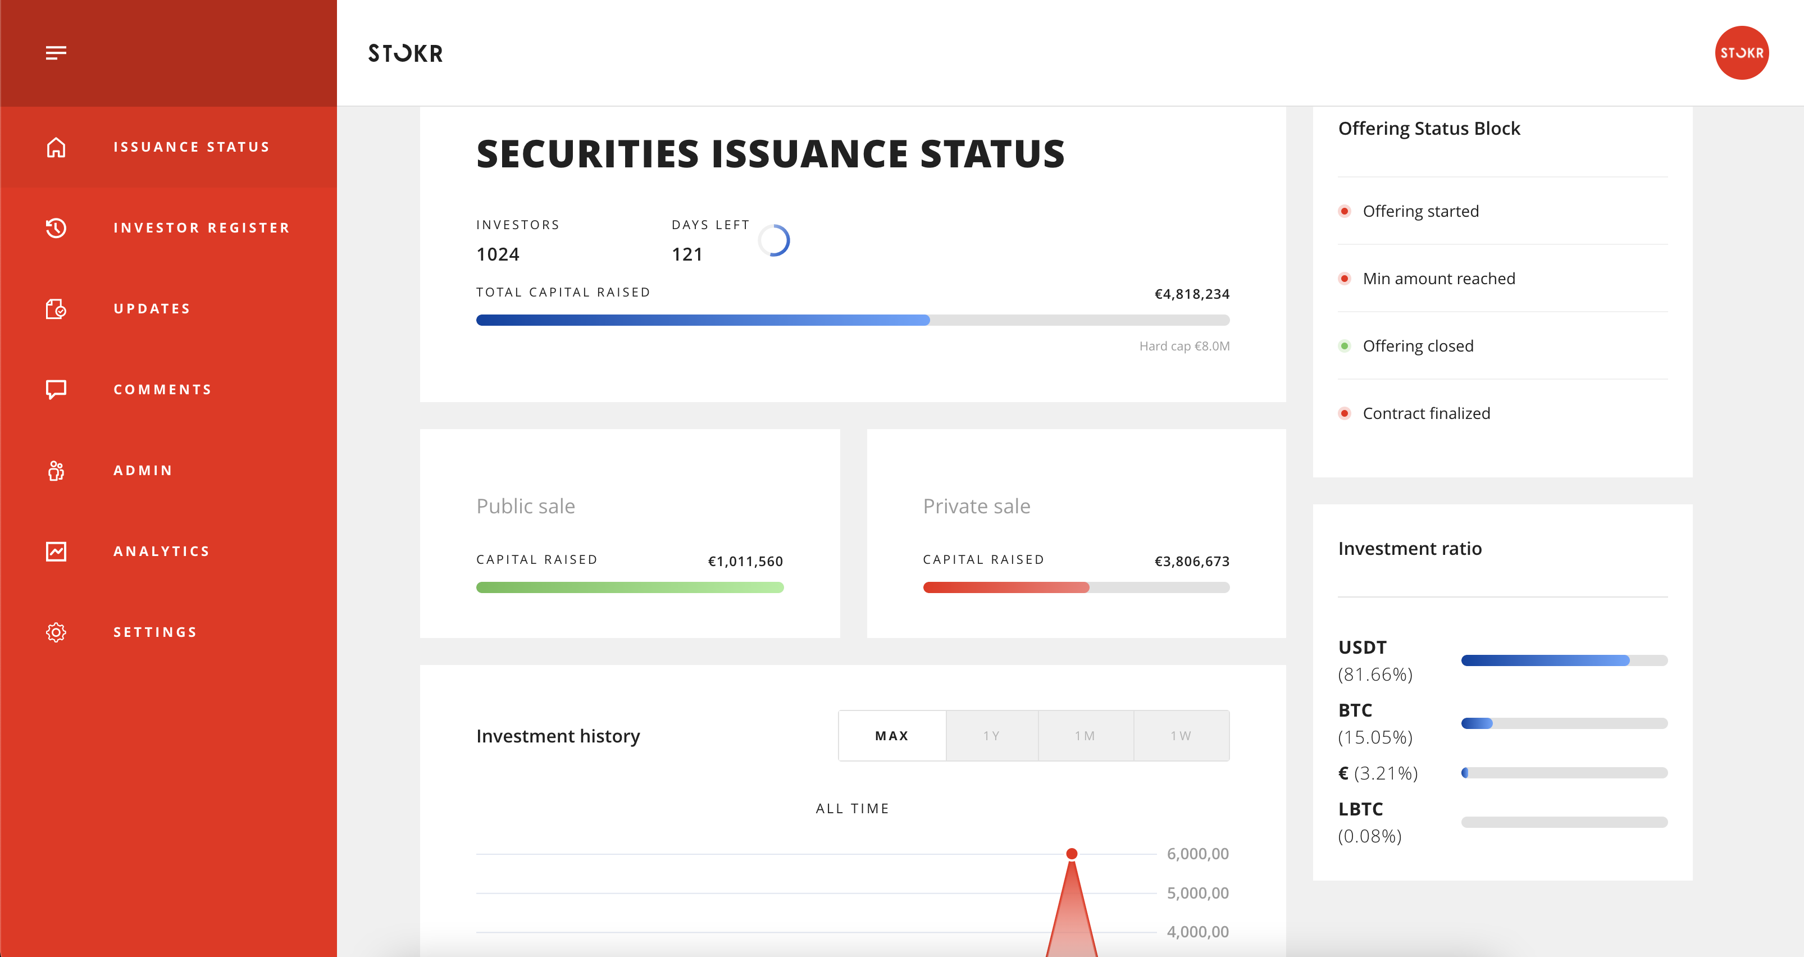Screen dimensions: 1804x957
Task: Select the peak point on investment chart
Action: (1072, 854)
